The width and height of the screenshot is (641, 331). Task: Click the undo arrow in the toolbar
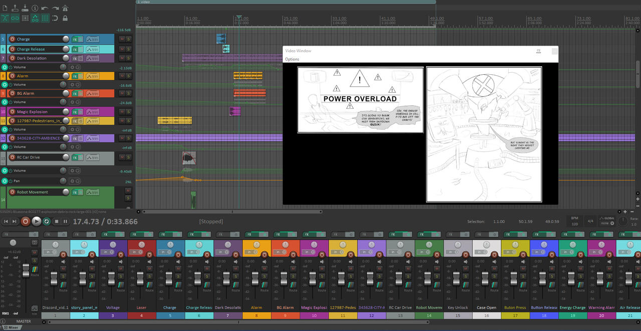click(45, 8)
